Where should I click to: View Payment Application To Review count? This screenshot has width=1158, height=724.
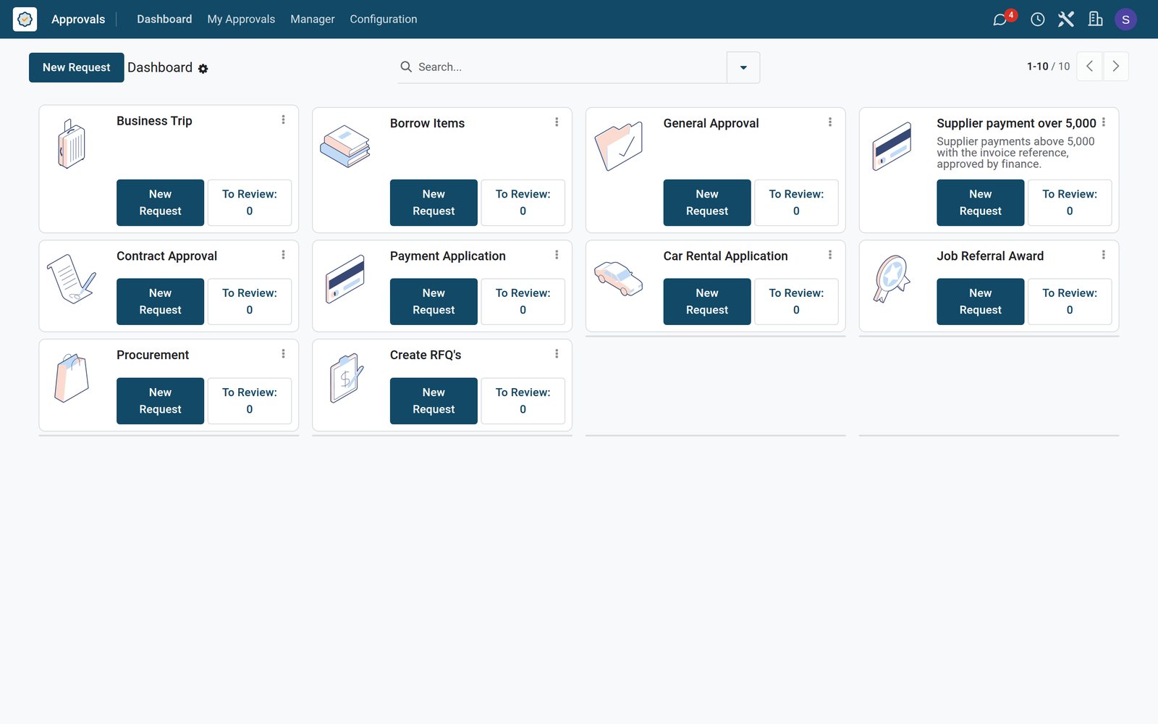523,302
